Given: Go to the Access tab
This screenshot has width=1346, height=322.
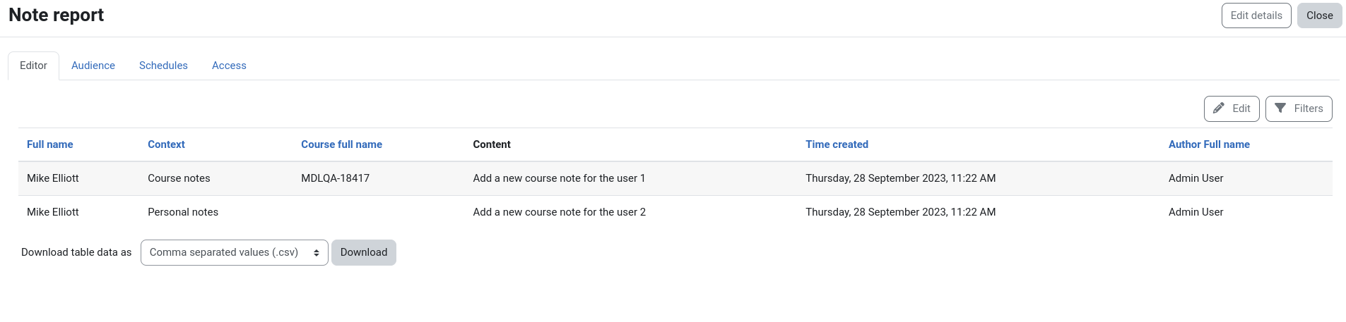Looking at the screenshot, I should 229,66.
